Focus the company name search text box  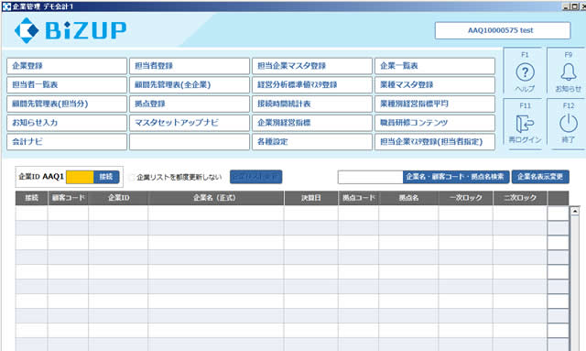coord(370,177)
